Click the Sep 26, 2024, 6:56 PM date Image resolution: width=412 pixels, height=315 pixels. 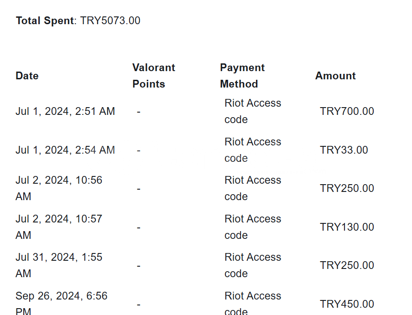[61, 304]
